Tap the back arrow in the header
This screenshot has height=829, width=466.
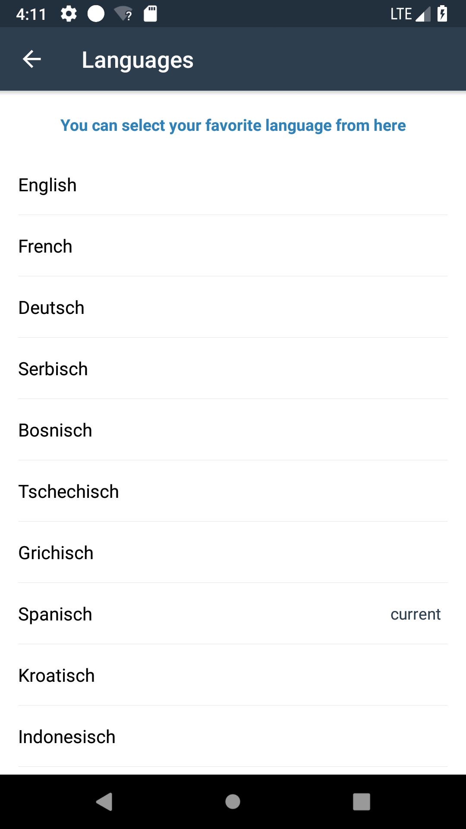point(31,59)
